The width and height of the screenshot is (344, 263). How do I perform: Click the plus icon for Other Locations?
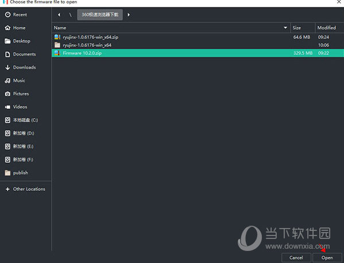pos(7,189)
